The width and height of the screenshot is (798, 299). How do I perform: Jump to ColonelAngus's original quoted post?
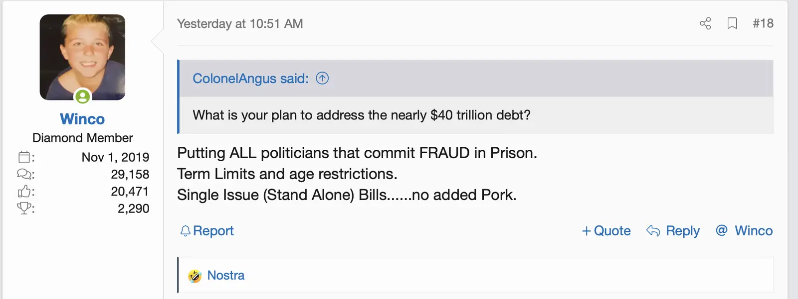323,78
